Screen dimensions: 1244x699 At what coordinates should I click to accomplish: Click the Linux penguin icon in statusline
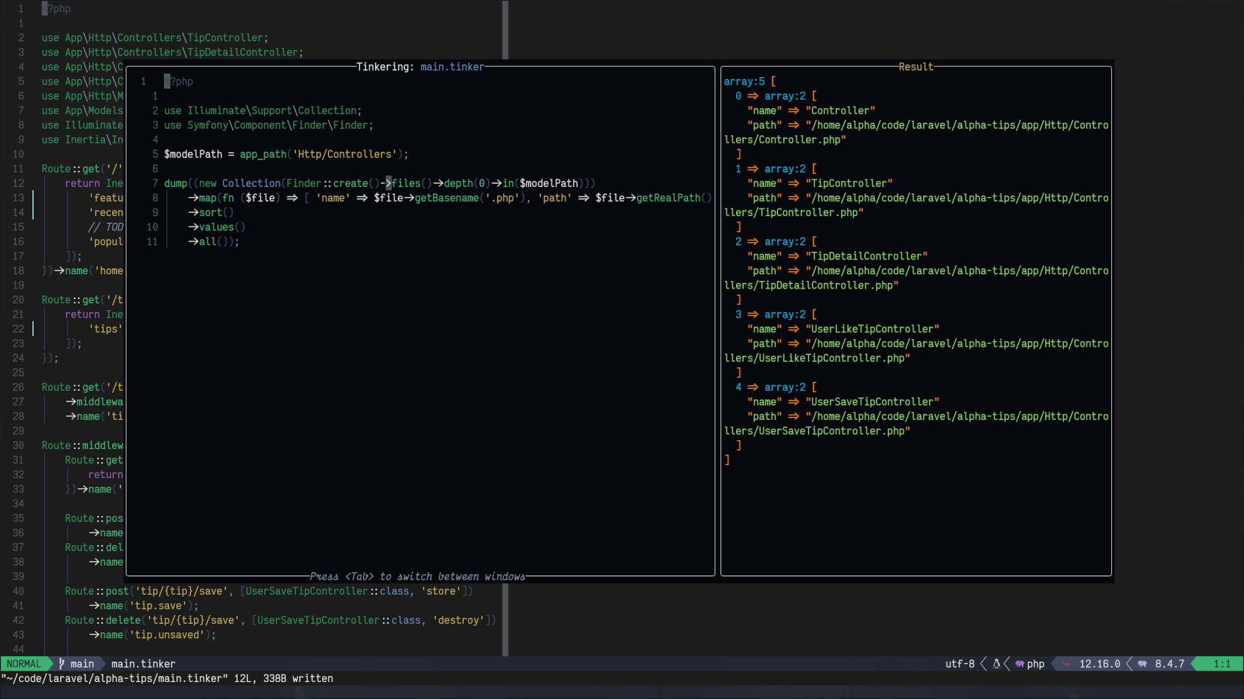996,664
